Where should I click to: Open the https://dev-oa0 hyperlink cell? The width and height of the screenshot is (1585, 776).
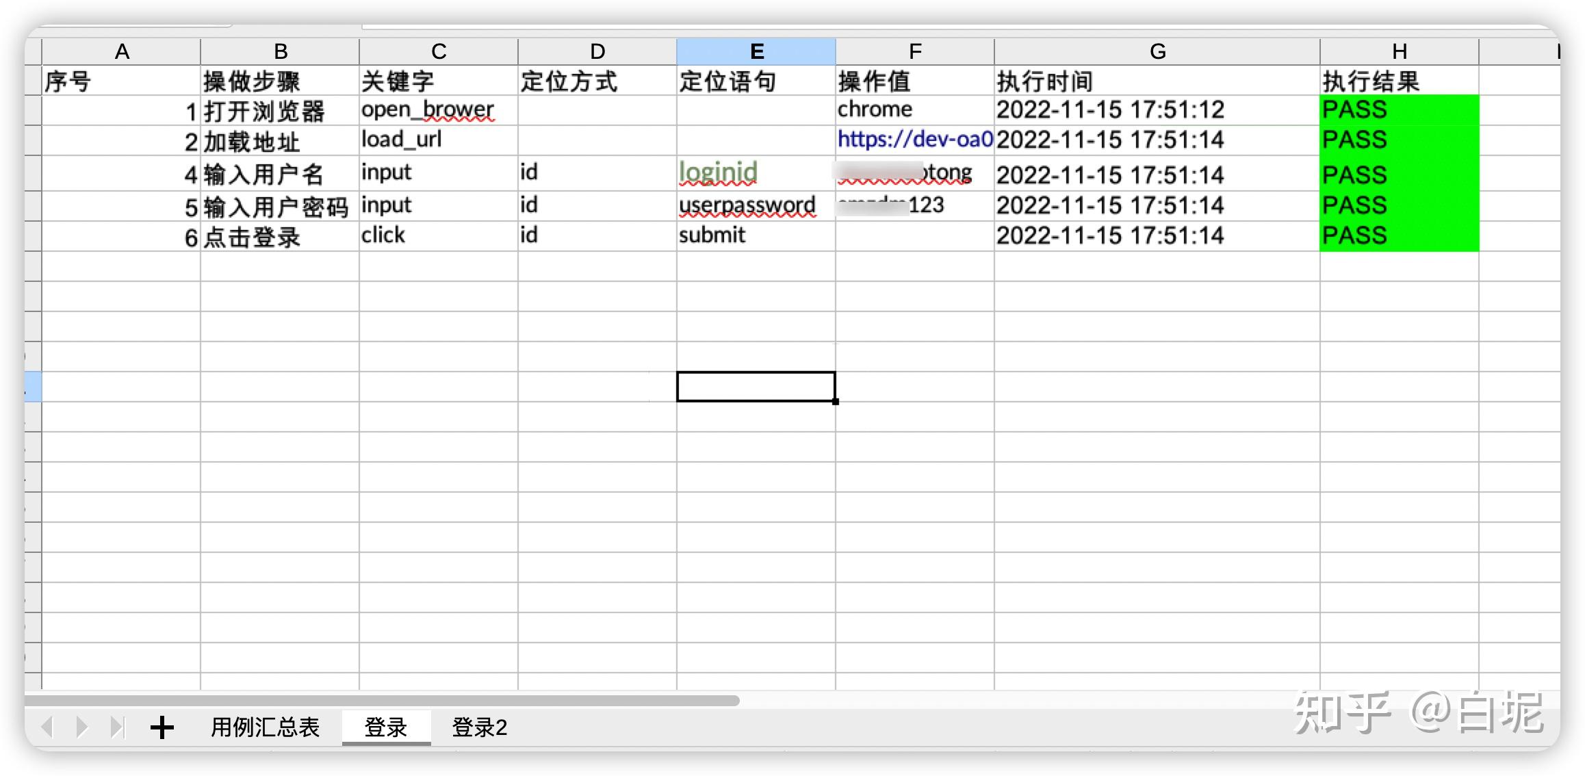(914, 140)
